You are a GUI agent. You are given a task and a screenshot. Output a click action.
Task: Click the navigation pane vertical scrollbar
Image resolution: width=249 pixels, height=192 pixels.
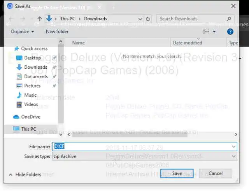click(x=61, y=84)
